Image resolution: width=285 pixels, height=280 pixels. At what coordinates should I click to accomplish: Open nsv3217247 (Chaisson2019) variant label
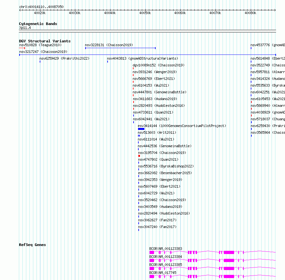(x=43, y=52)
